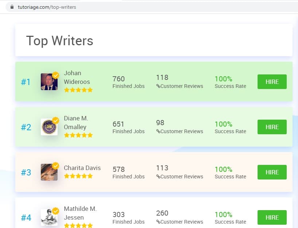Click the 118 reviews count
The width and height of the screenshot is (298, 228).
pyautogui.click(x=162, y=77)
